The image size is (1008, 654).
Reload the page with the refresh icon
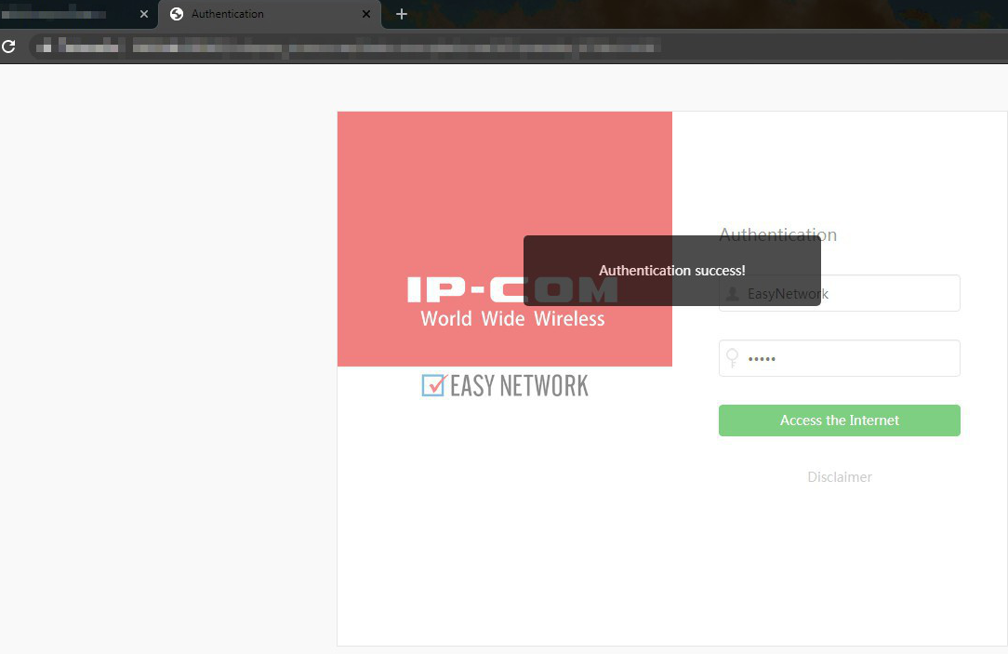pos(8,47)
